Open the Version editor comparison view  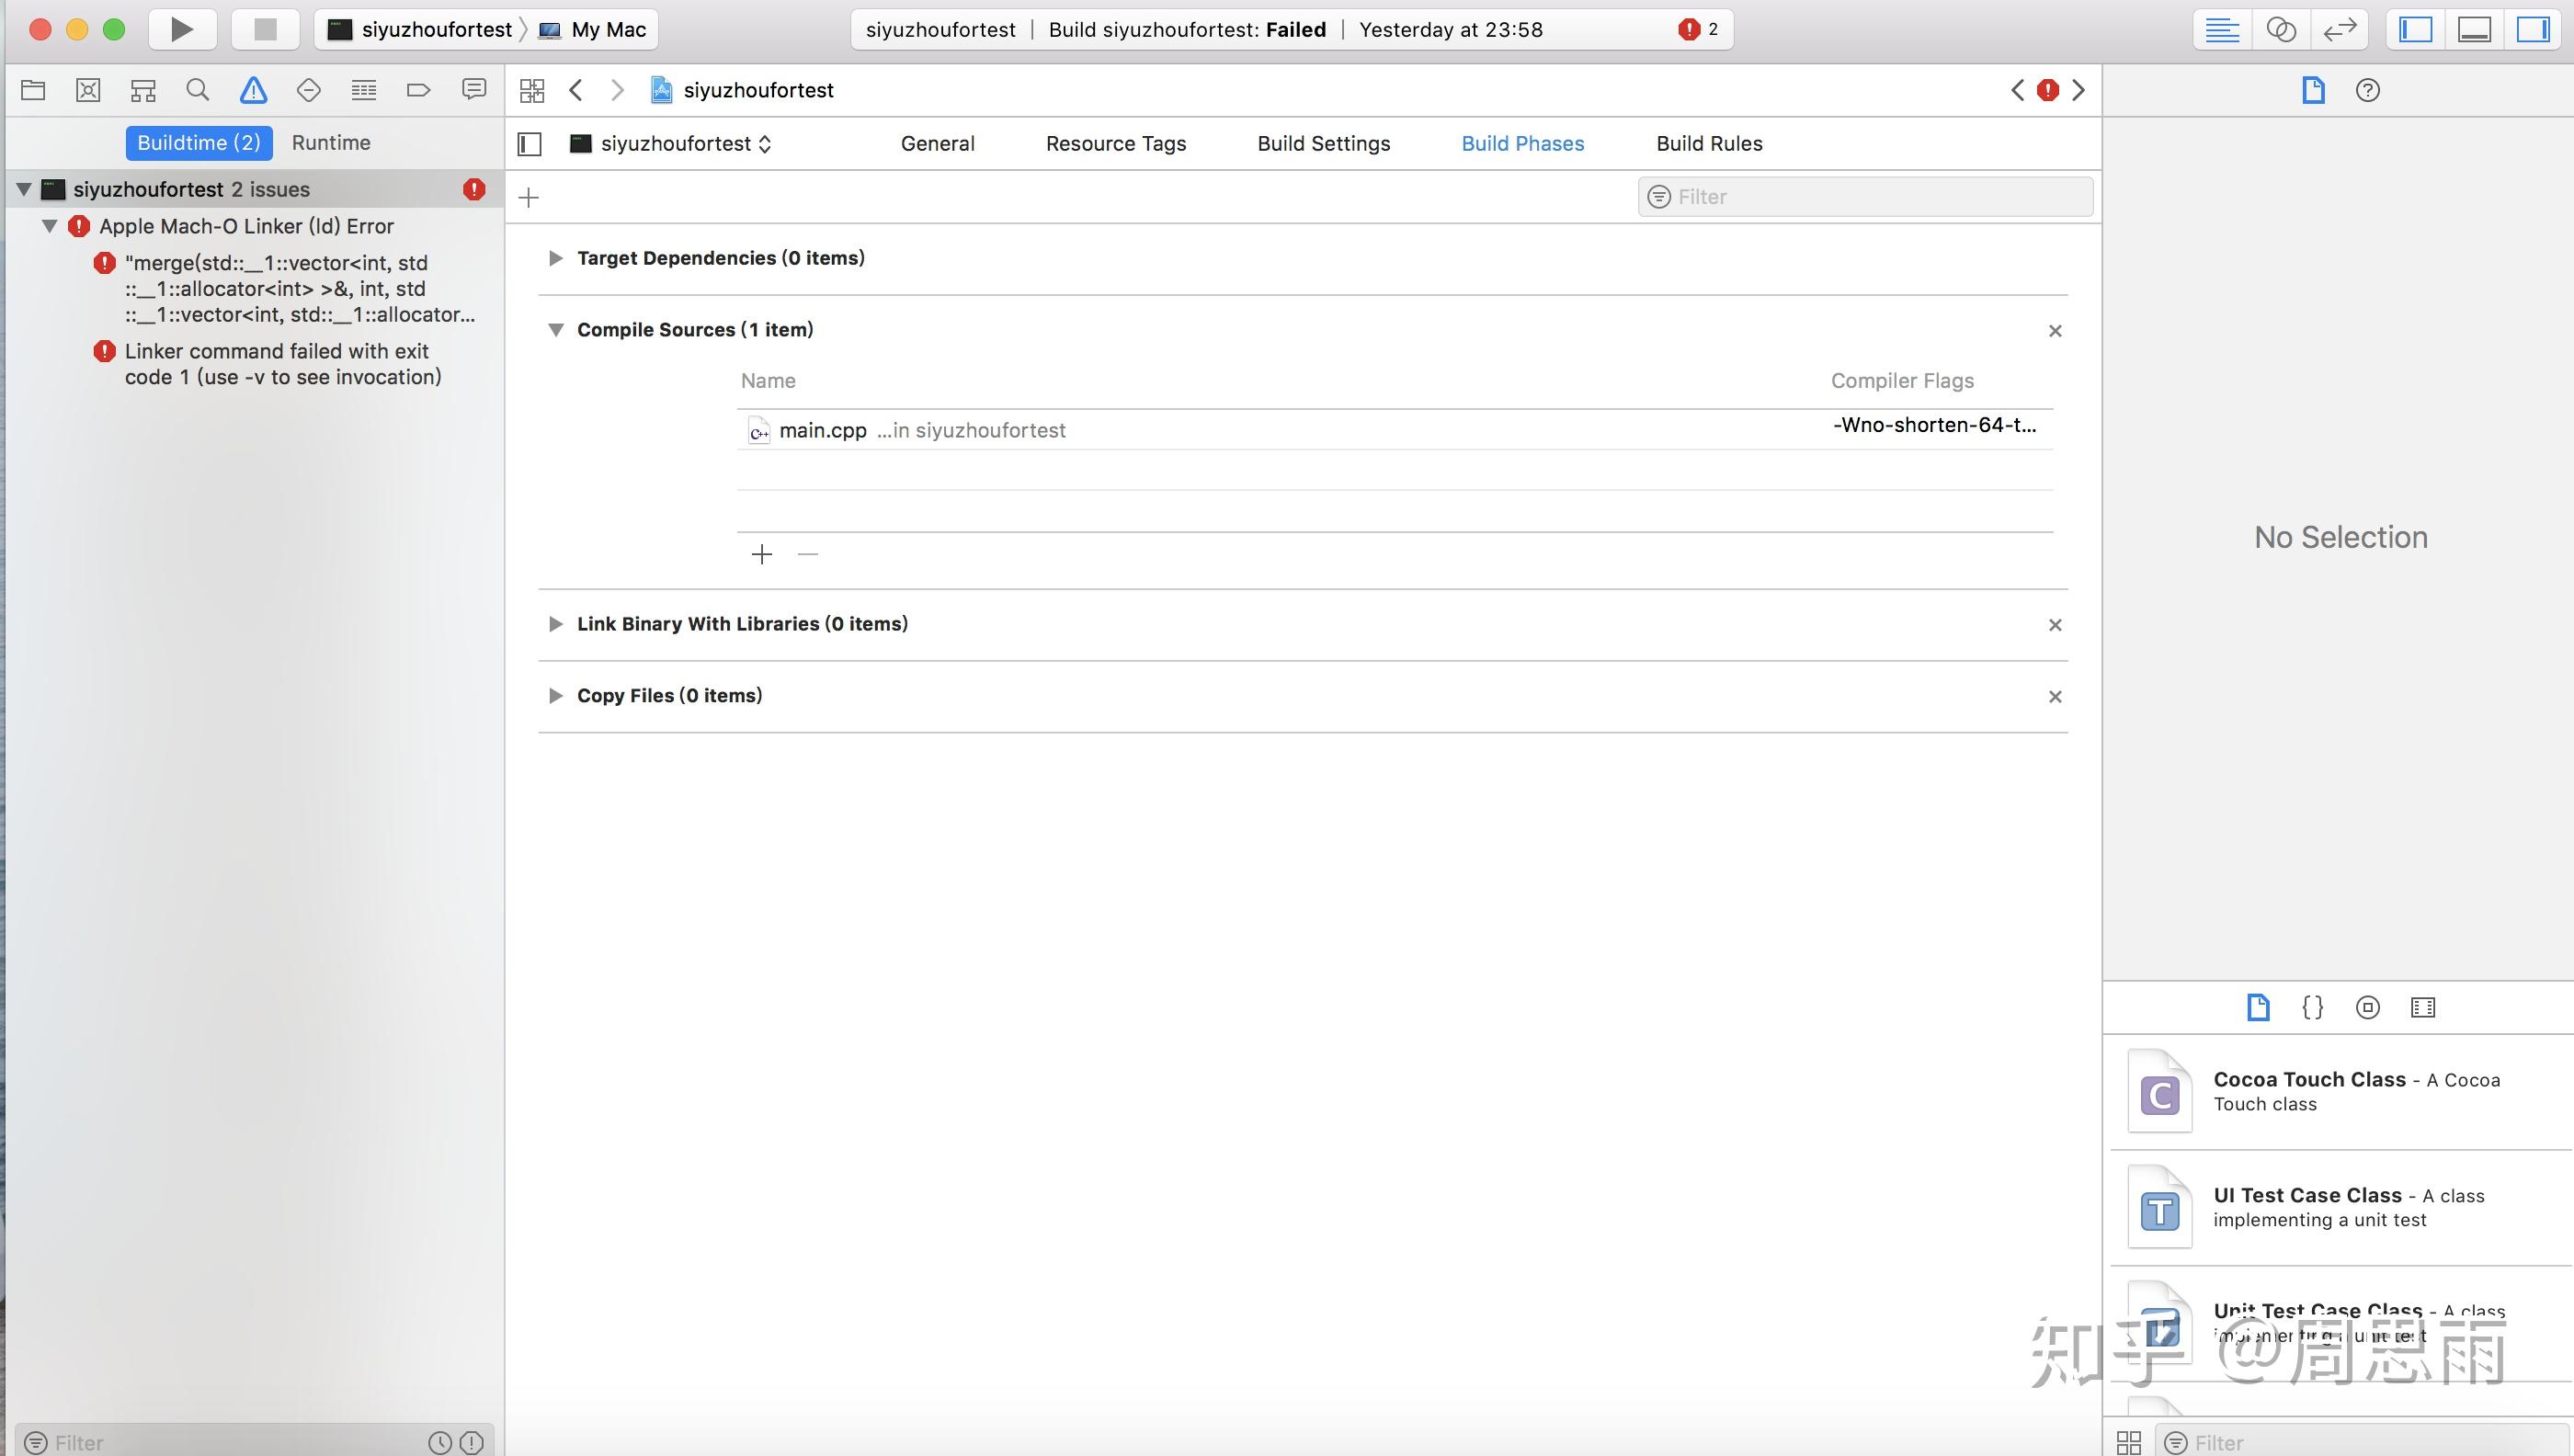[x=2340, y=29]
